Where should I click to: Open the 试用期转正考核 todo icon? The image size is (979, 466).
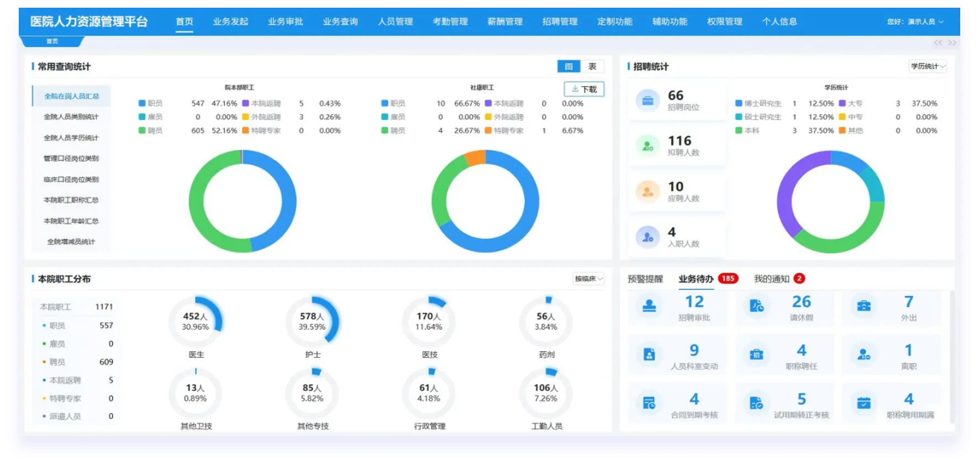click(756, 403)
